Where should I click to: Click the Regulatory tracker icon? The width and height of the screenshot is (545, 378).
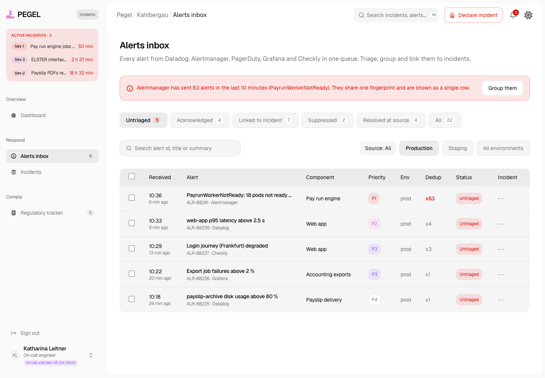(x=14, y=213)
